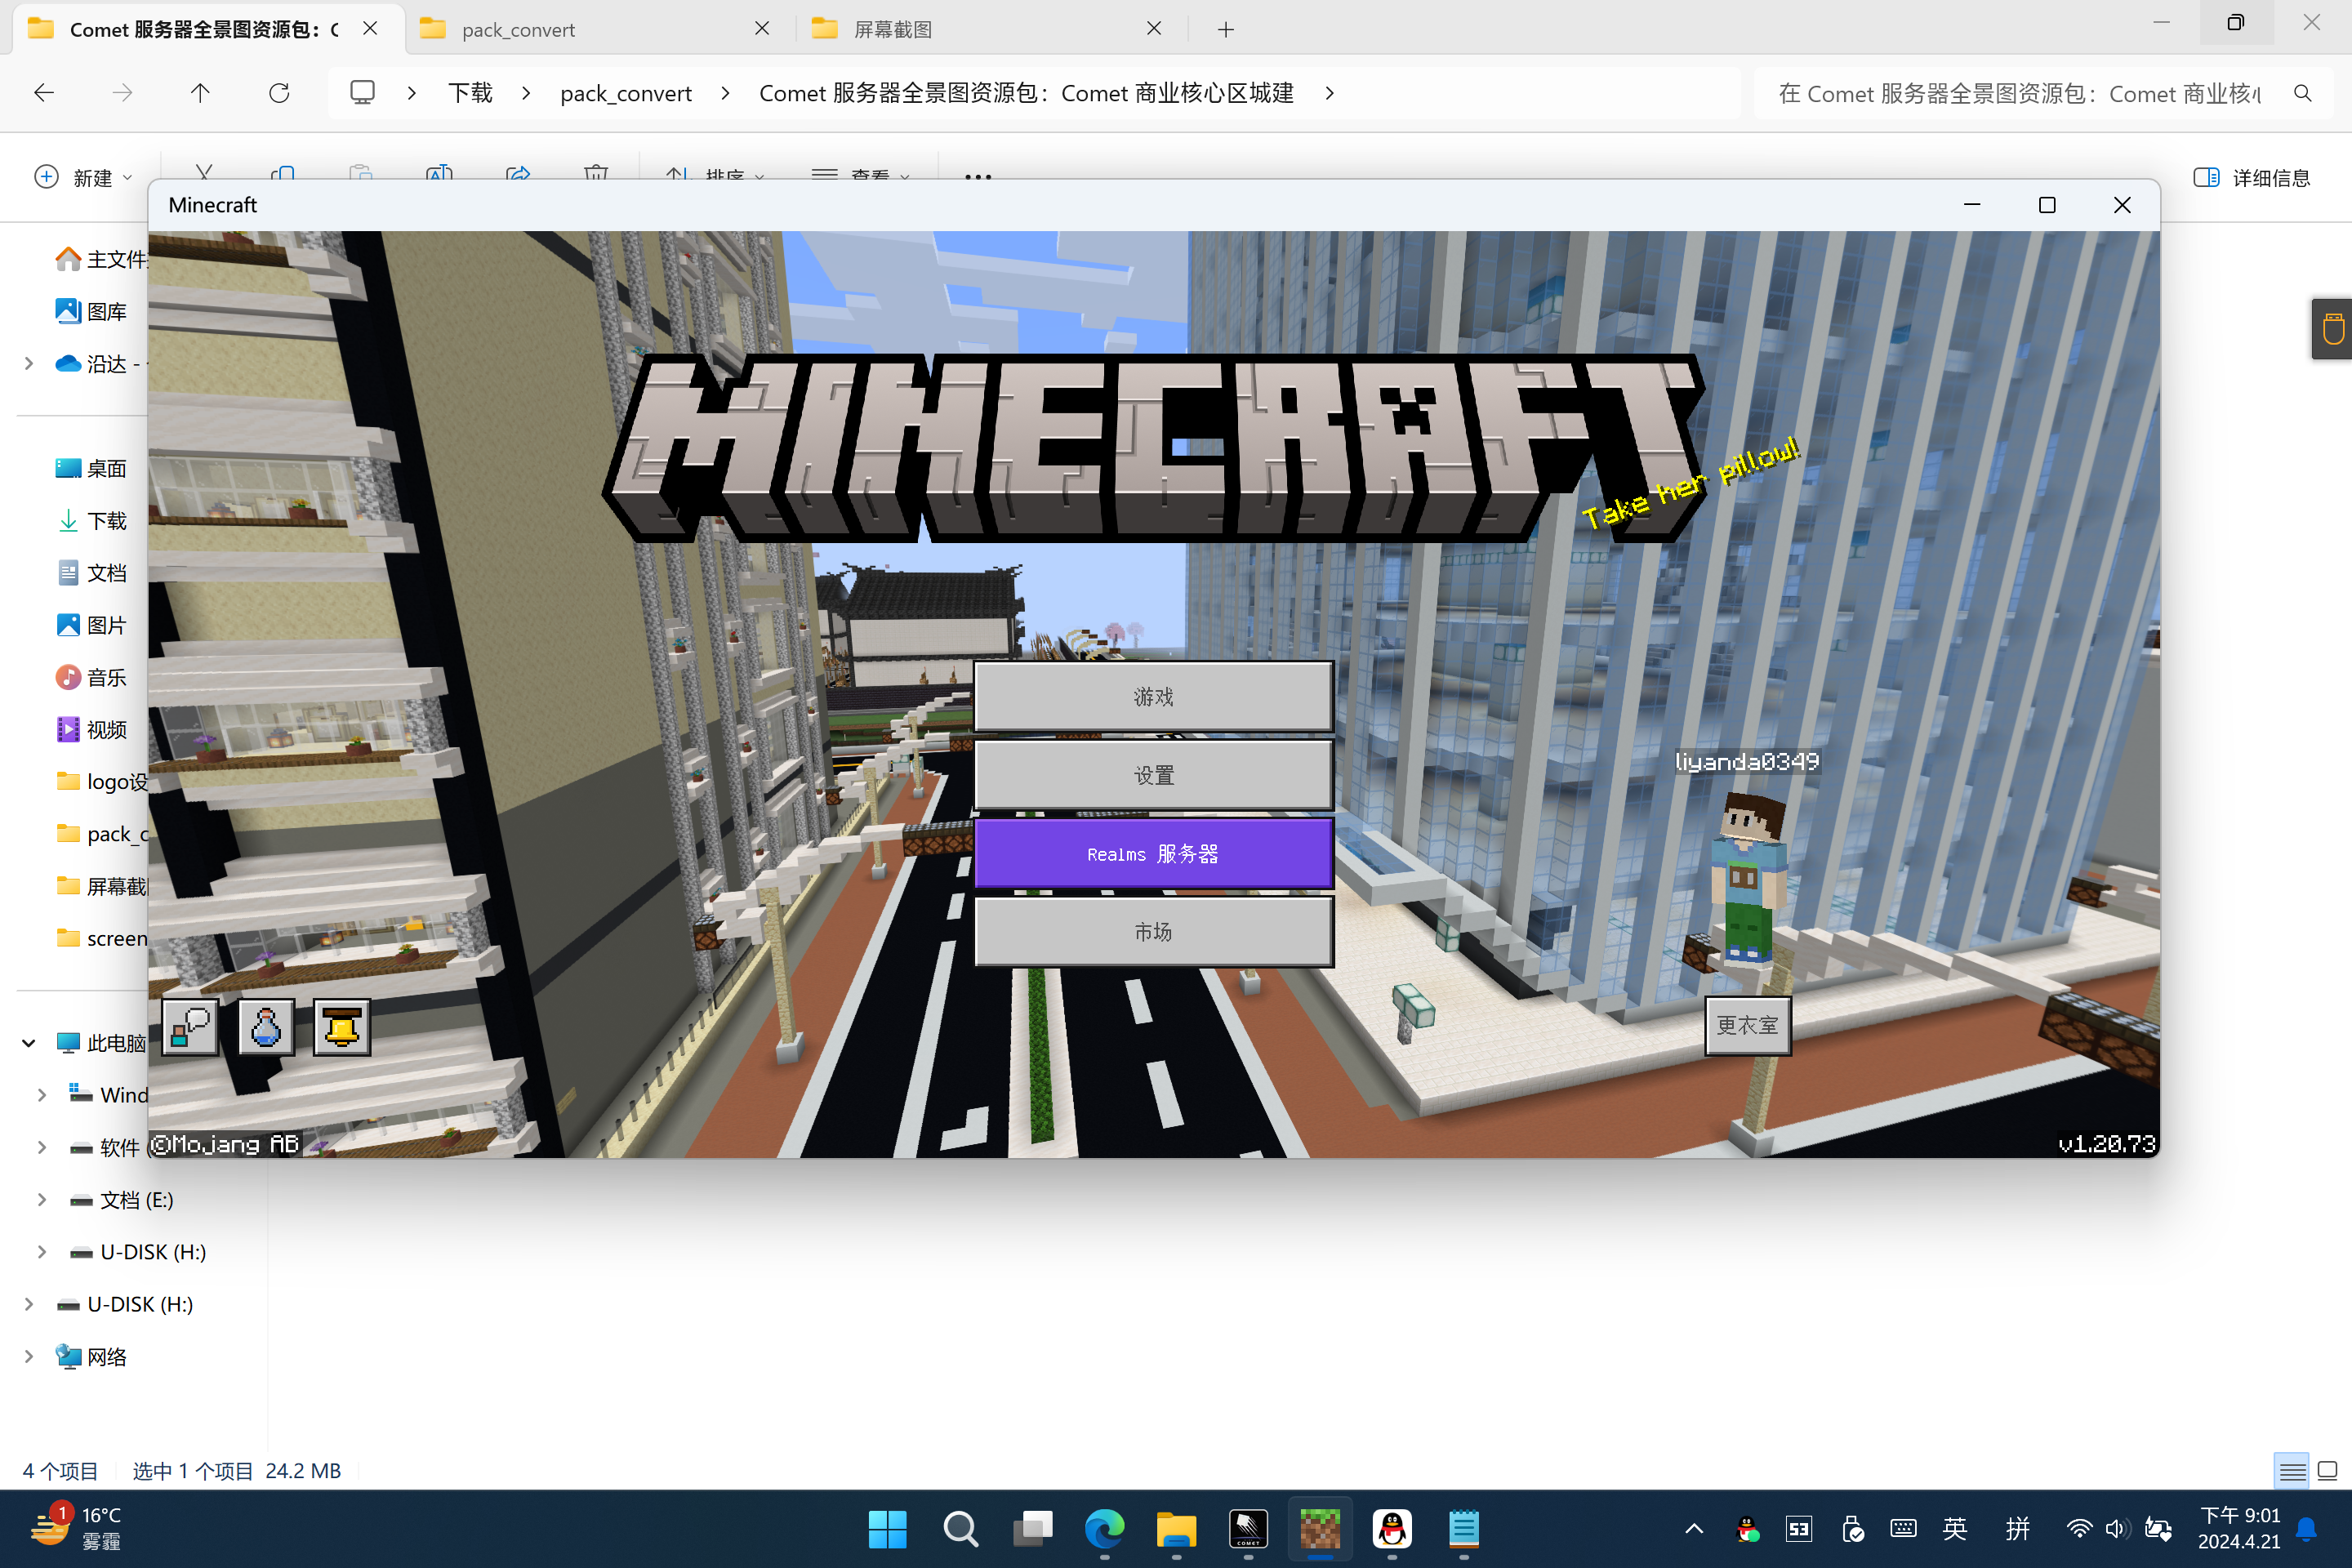This screenshot has width=2352, height=1568.
Task: Switch to details list view in status bar
Action: pos(2291,1470)
